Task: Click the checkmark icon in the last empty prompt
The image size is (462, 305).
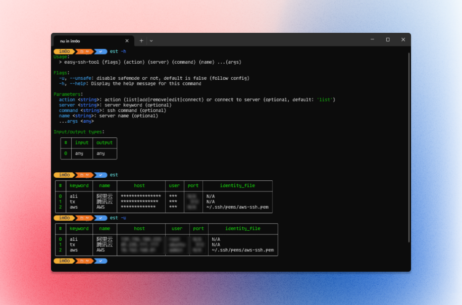Action: 101,261
